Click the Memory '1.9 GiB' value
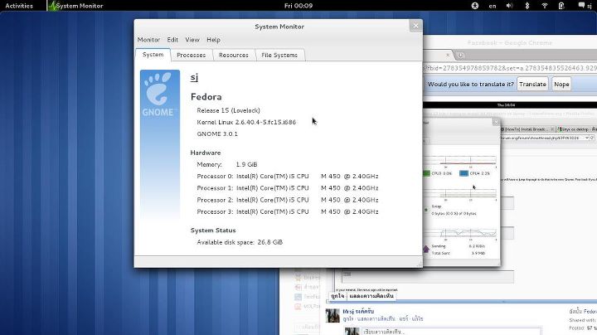Viewport: 597px width, 335px height. (247, 164)
